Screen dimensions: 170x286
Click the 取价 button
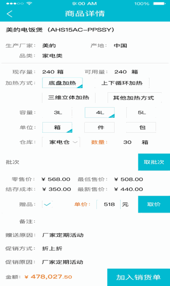pos(154,204)
